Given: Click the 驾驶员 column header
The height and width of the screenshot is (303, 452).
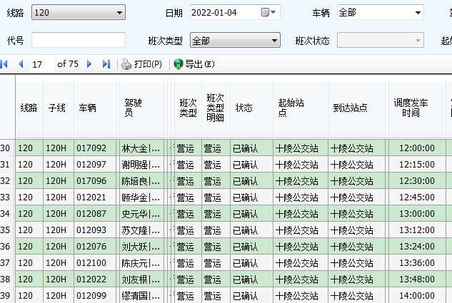Looking at the screenshot, I should pos(134,108).
